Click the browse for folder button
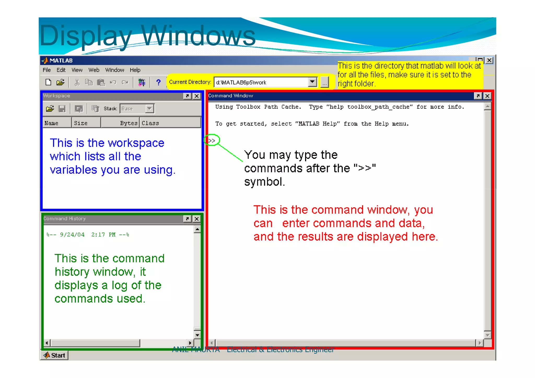535x378 pixels. 324,82
